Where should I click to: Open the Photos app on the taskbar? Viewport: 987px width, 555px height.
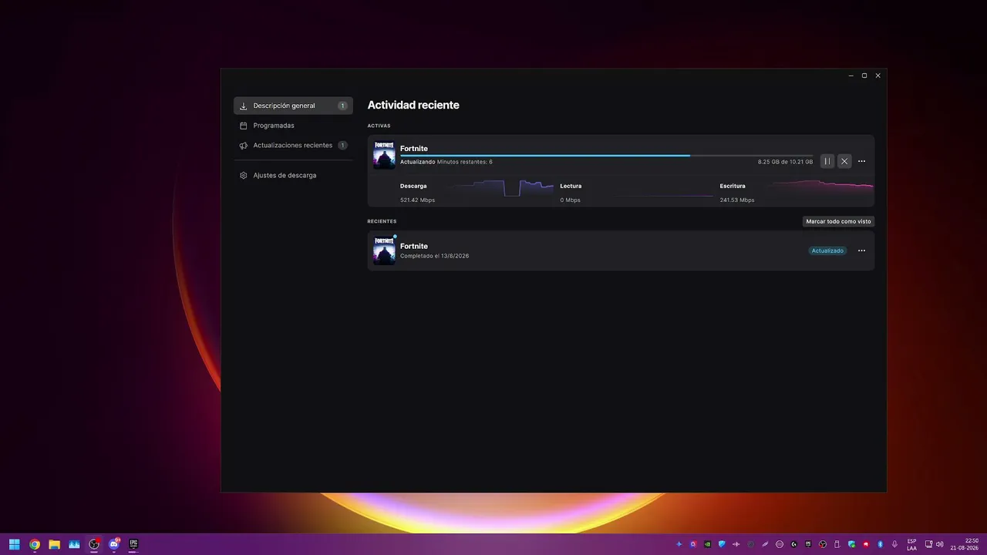74,544
